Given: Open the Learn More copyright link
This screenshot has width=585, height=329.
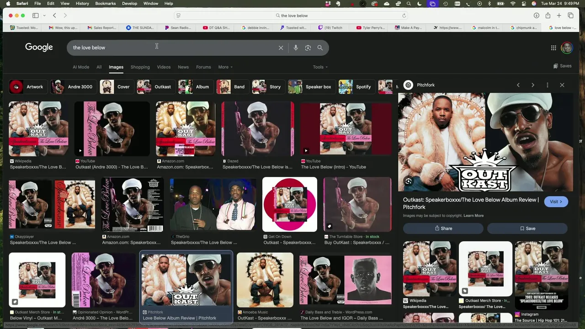Looking at the screenshot, I should click(x=473, y=216).
